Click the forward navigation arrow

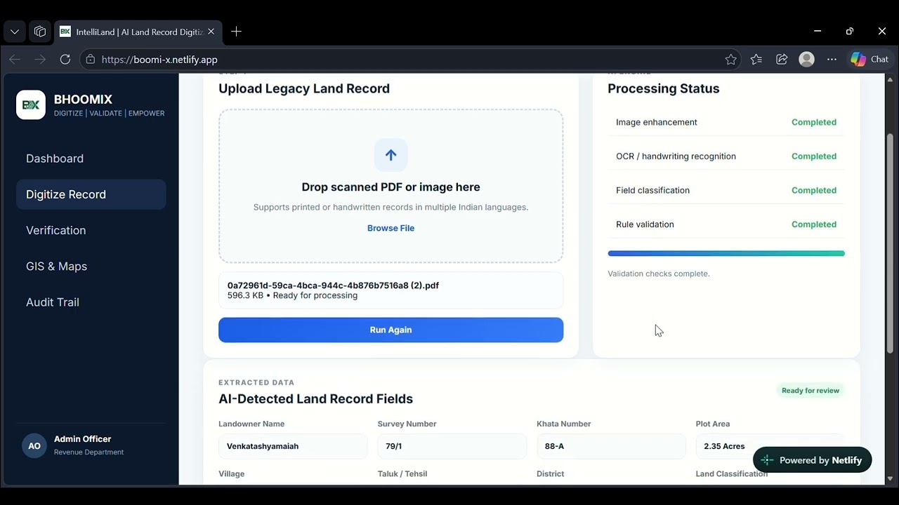pyautogui.click(x=40, y=60)
